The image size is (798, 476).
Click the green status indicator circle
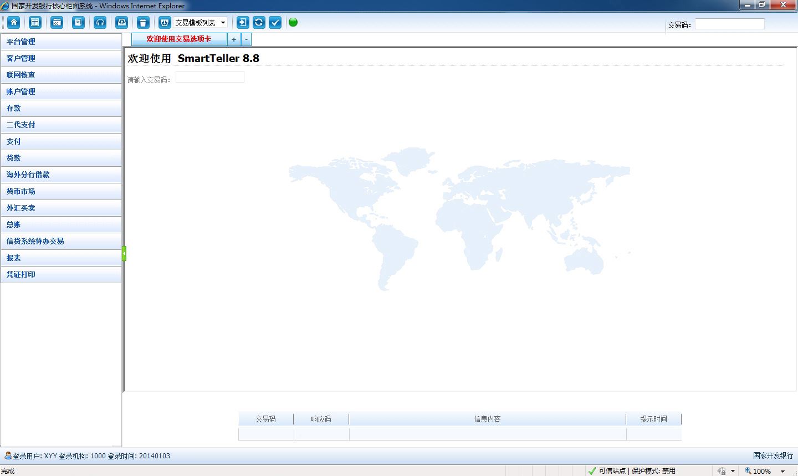click(293, 22)
